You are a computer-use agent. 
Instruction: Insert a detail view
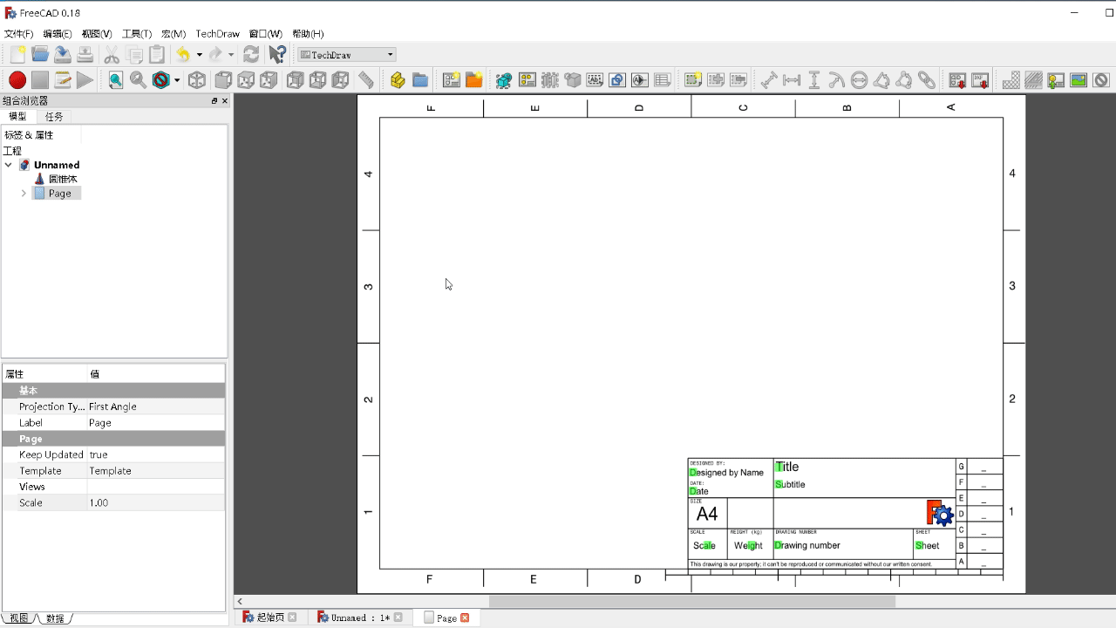[572, 80]
